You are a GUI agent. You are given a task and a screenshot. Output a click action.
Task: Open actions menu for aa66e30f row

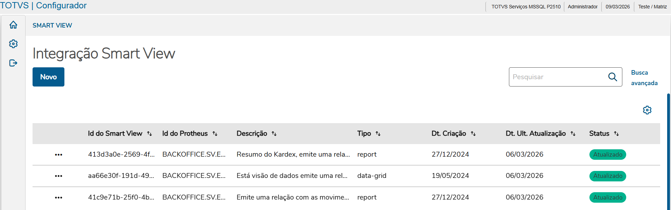pos(58,176)
